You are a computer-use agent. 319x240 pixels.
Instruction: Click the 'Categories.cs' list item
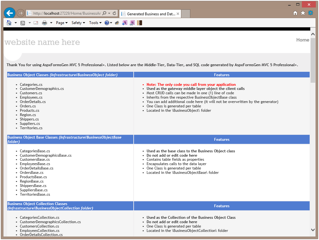[31, 85]
